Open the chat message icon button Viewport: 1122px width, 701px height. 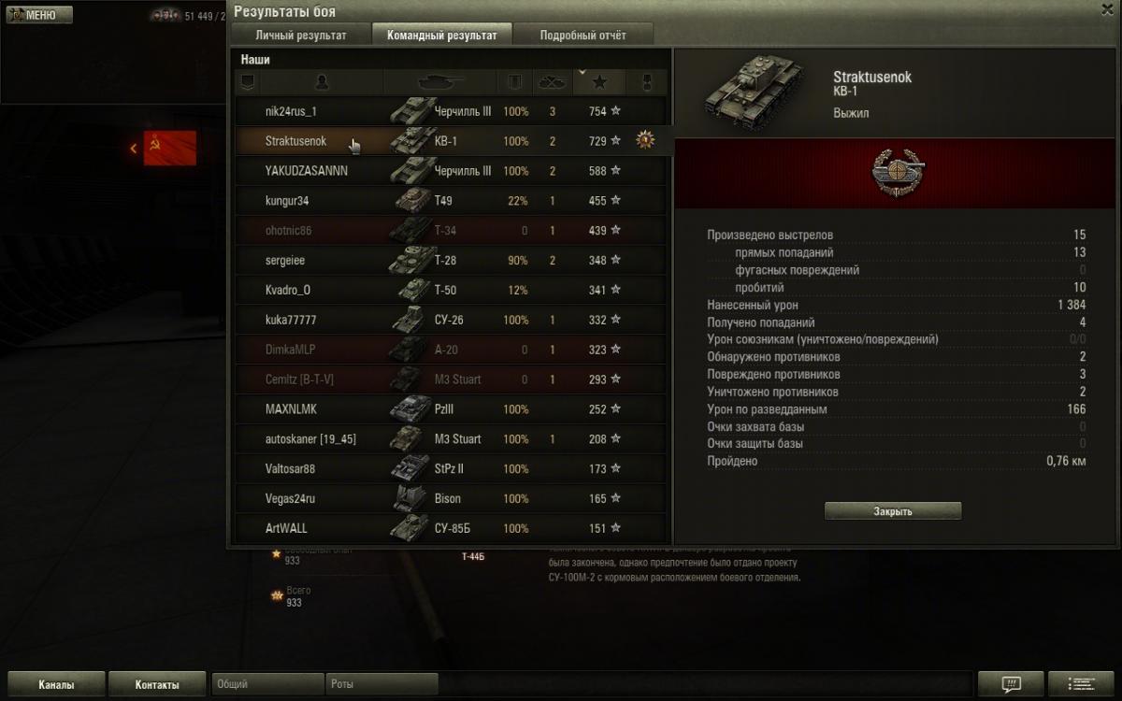pos(1010,684)
